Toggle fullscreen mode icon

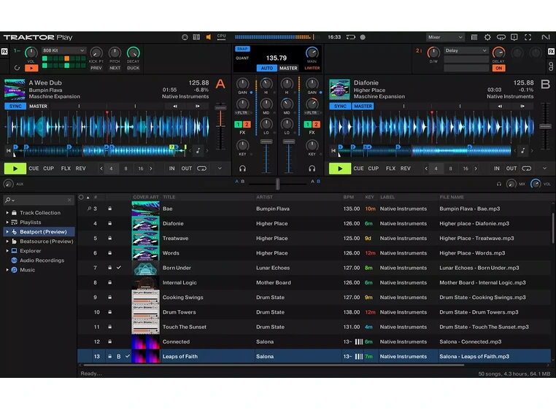pos(528,37)
